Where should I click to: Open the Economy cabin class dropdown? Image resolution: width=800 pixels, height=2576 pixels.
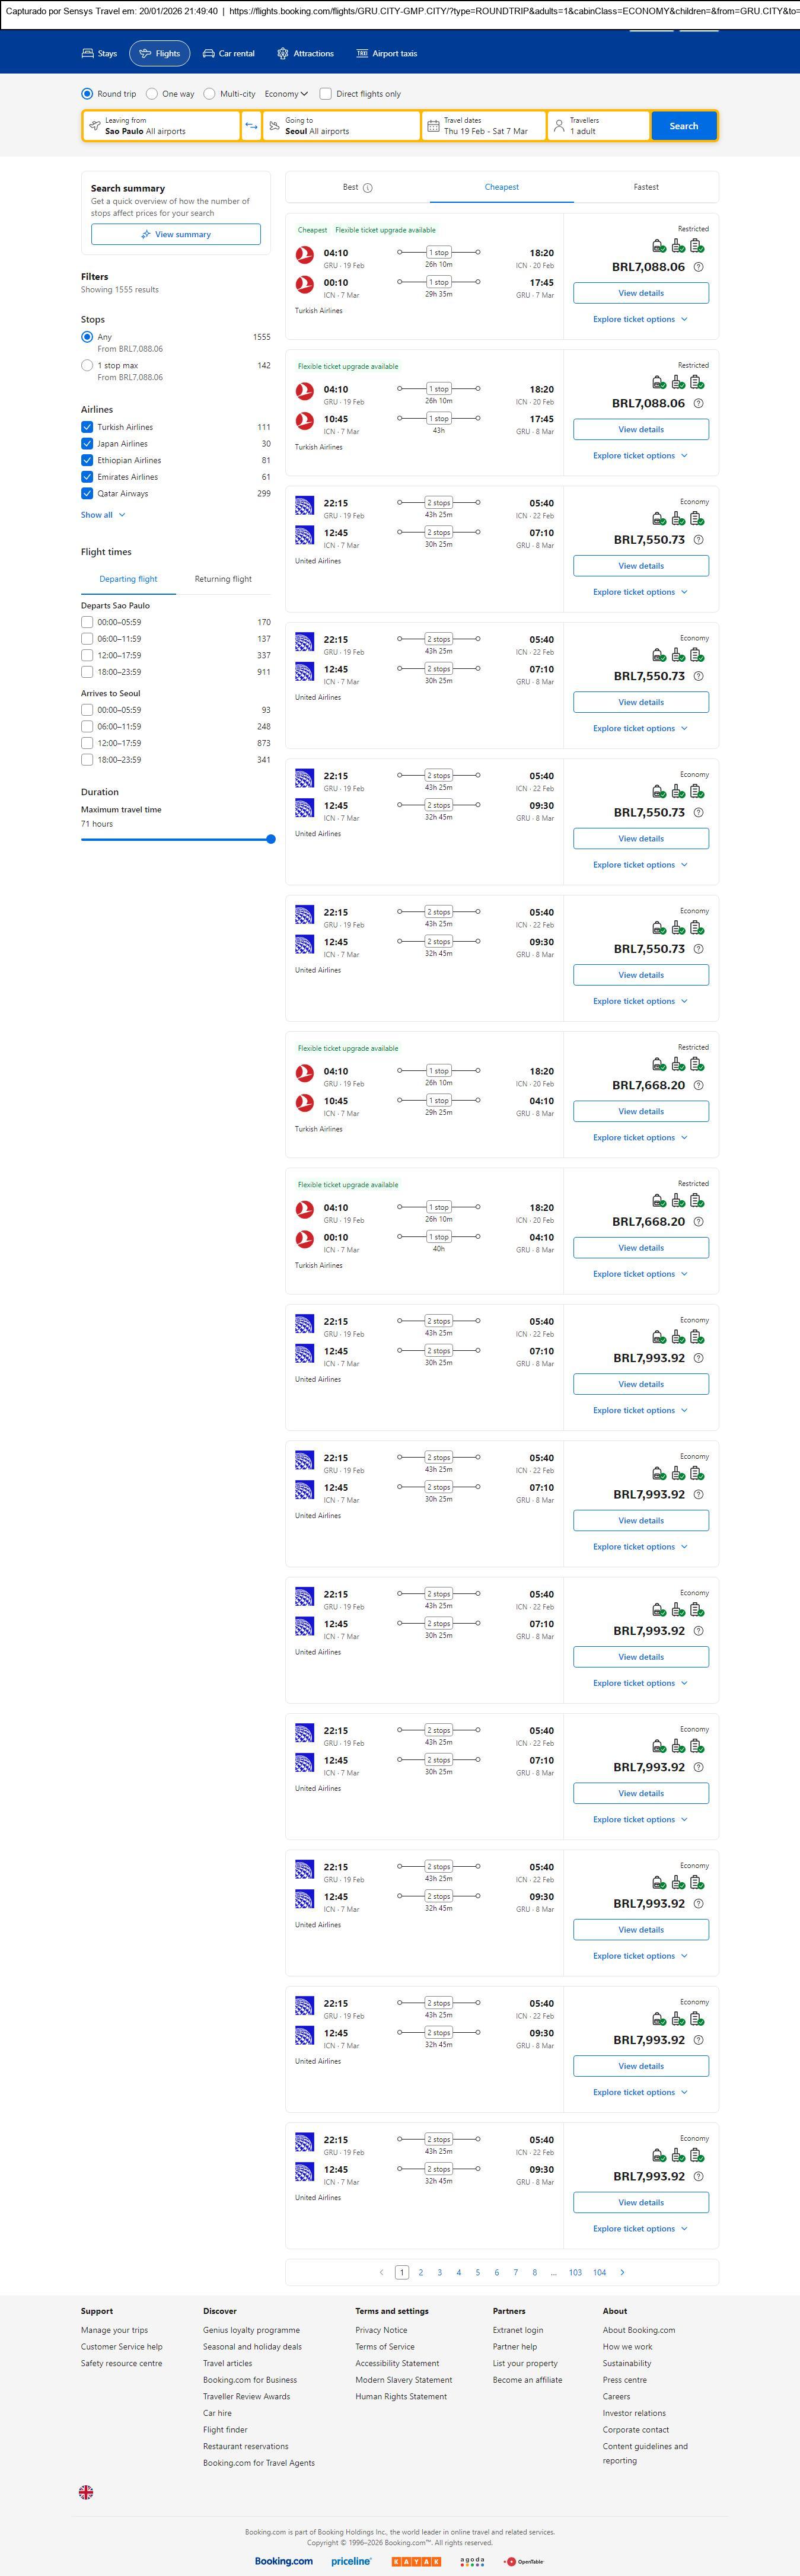pos(286,94)
